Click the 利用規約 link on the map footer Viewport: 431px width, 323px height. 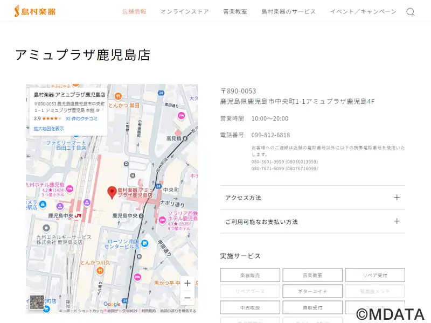[149, 311]
